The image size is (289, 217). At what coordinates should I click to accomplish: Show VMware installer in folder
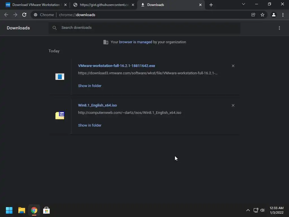(89, 86)
